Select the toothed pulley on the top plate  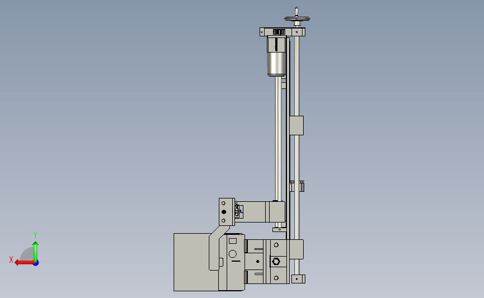tap(279, 32)
